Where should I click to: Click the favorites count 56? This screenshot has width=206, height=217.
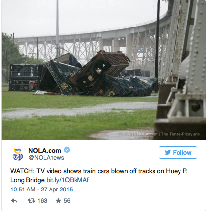pos(67,201)
